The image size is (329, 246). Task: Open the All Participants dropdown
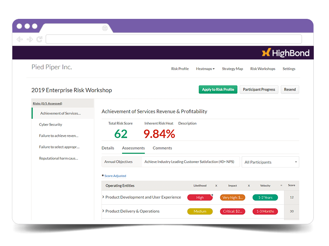pyautogui.click(x=270, y=162)
